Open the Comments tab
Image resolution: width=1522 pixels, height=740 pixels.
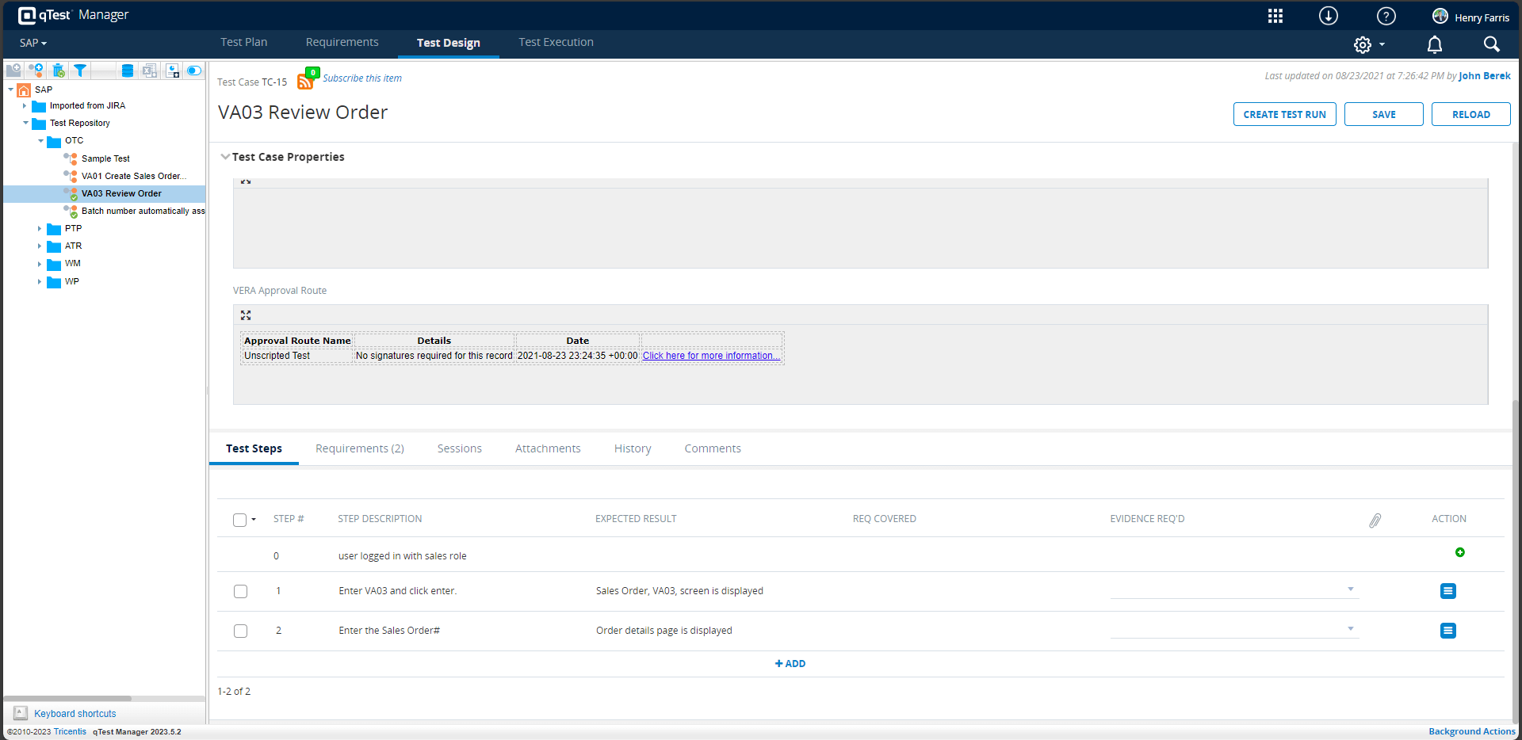(713, 448)
